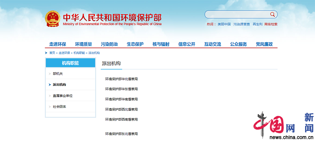This screenshot has height=141, width=315.
Task: Open hot keyword 再生利
Action: [x=258, y=24]
